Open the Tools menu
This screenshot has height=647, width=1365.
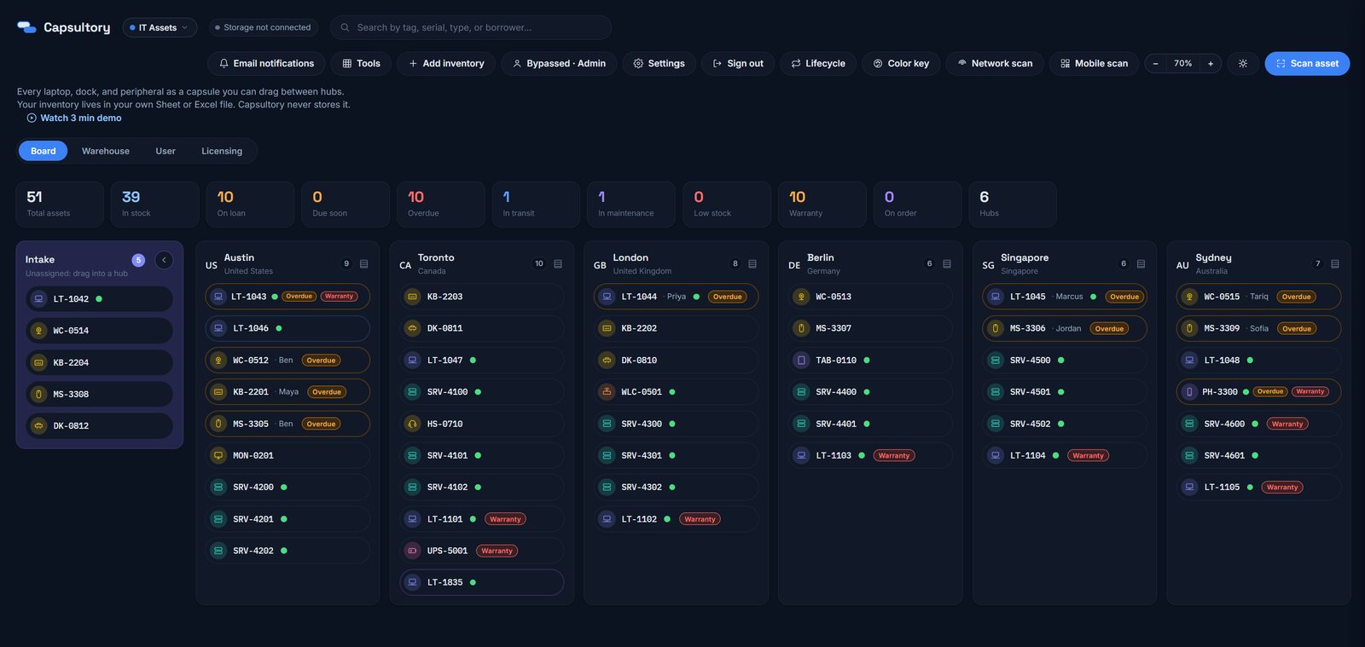coord(362,64)
